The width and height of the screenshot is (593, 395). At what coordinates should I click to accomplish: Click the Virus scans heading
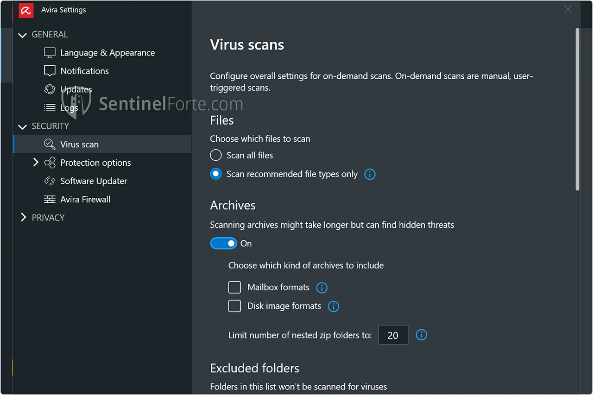click(x=247, y=45)
